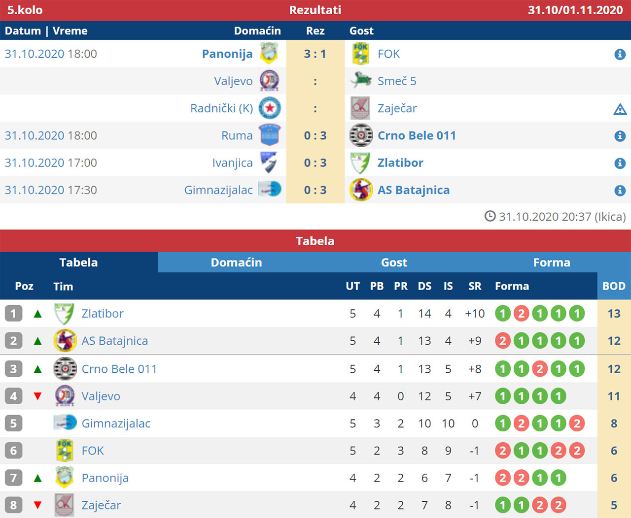
Task: Click FOK club logo in results list
Action: coord(361,54)
